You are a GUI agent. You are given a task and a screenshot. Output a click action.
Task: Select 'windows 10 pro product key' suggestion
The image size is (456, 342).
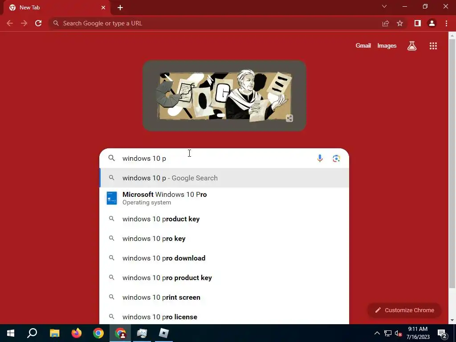224,278
